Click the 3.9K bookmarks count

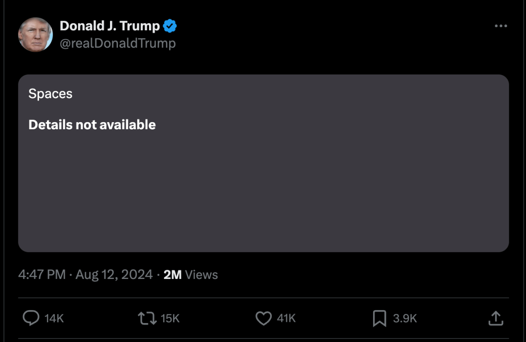(x=405, y=319)
